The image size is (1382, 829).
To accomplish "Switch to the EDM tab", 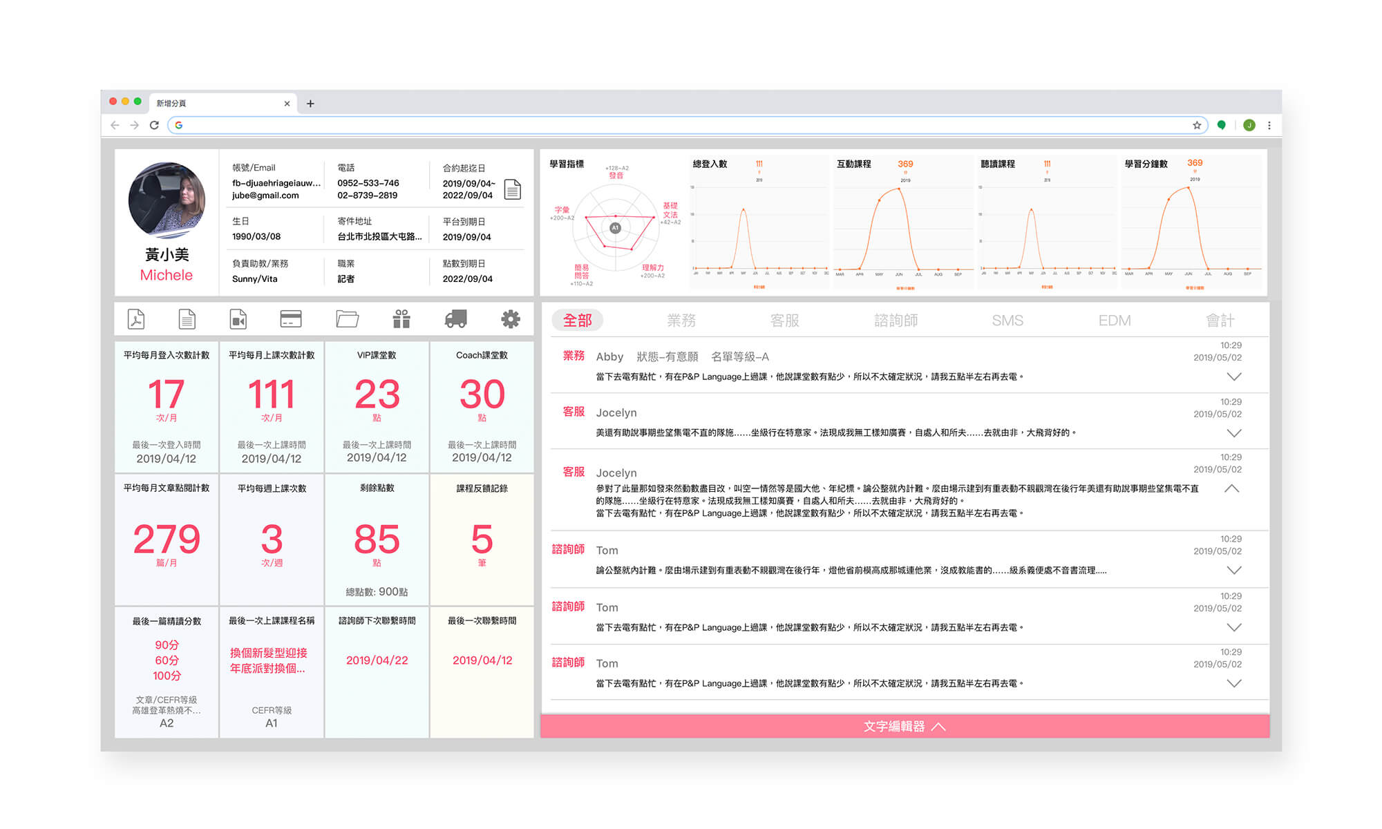I will click(1115, 321).
